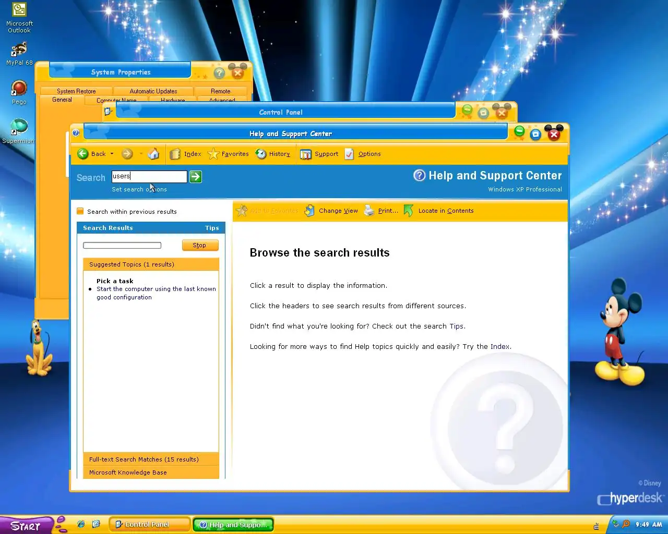Open Favorites star in toolbar
The height and width of the screenshot is (534, 668).
pyautogui.click(x=213, y=154)
